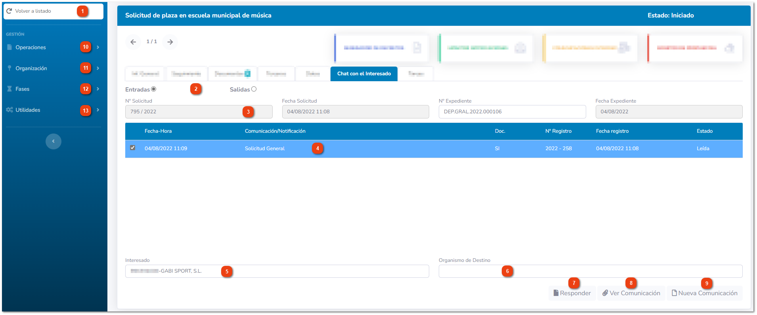Expand Utilidades menu chevron

point(98,110)
